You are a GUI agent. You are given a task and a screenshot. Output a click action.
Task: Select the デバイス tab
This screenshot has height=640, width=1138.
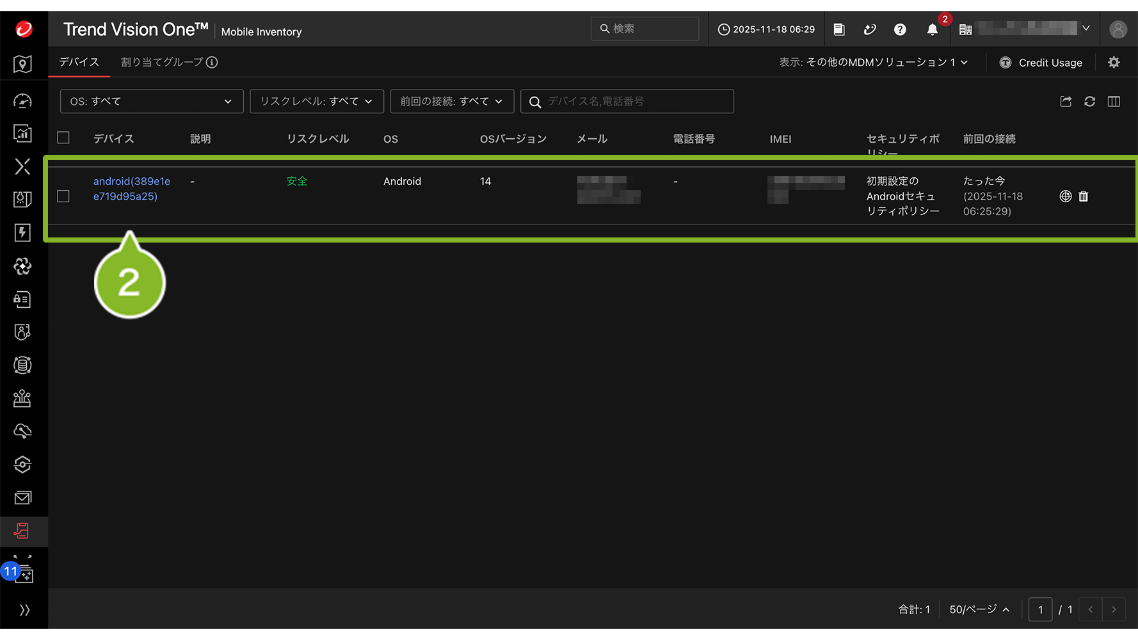(79, 63)
